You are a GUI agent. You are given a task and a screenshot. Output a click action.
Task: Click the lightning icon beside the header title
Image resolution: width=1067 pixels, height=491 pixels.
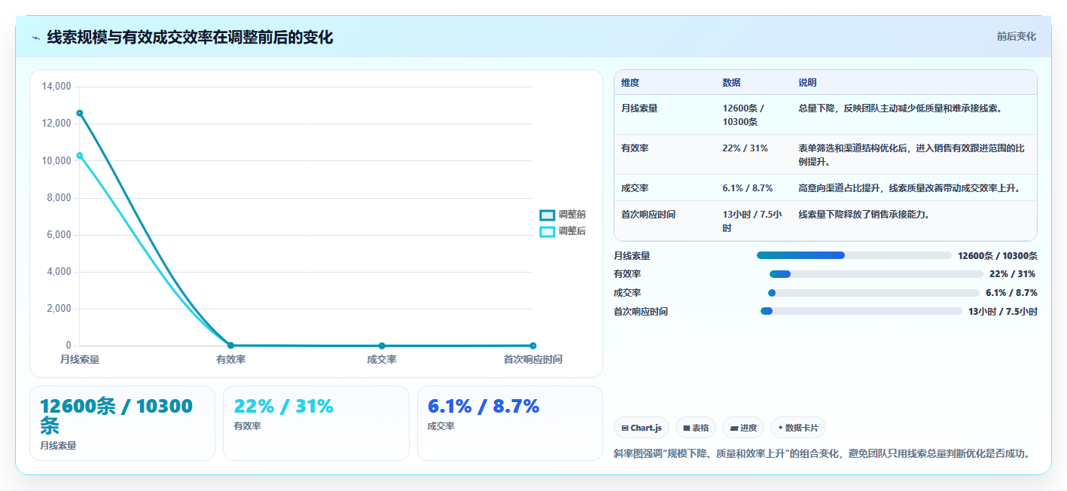pos(35,38)
